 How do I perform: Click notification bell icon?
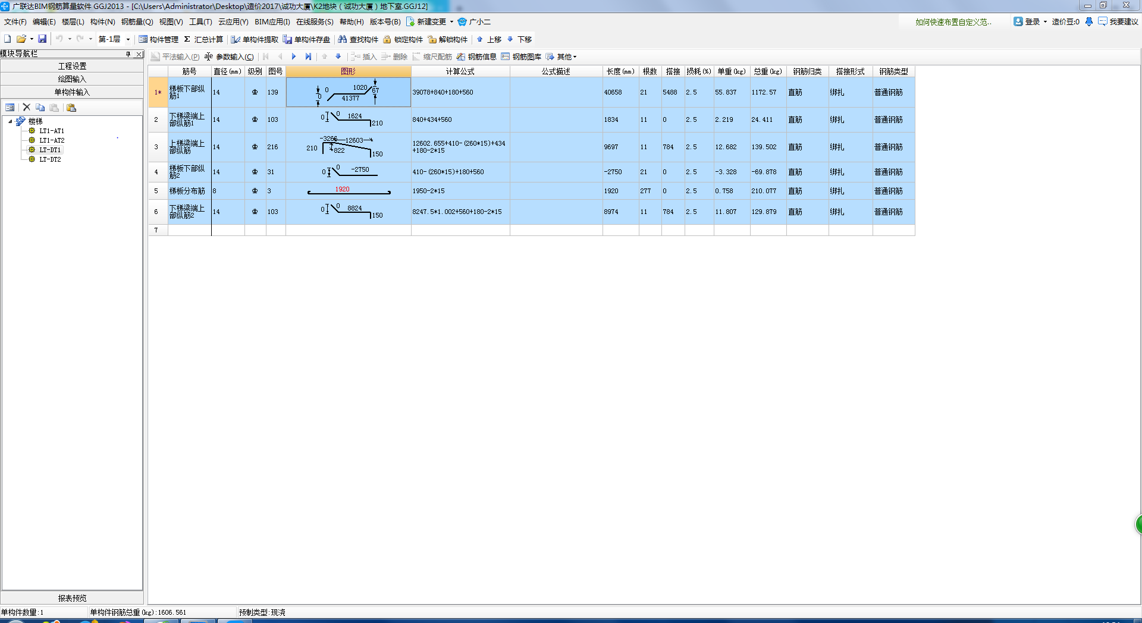[1088, 22]
